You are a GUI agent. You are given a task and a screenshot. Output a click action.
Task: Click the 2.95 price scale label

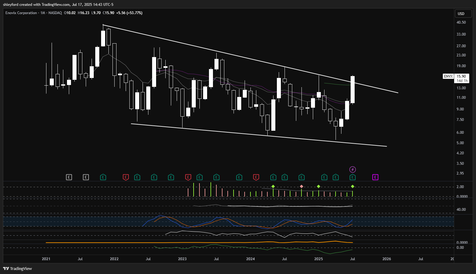click(x=460, y=173)
